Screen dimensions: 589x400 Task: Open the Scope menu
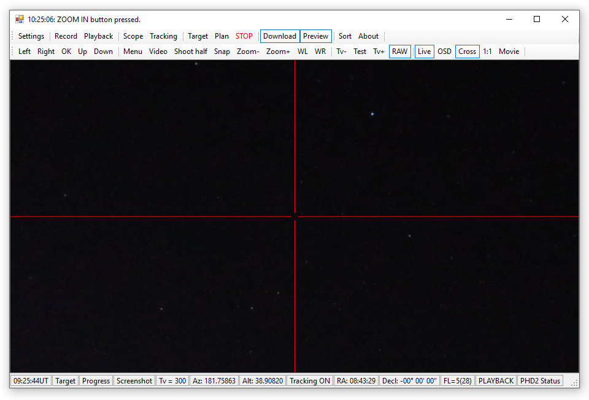[133, 36]
